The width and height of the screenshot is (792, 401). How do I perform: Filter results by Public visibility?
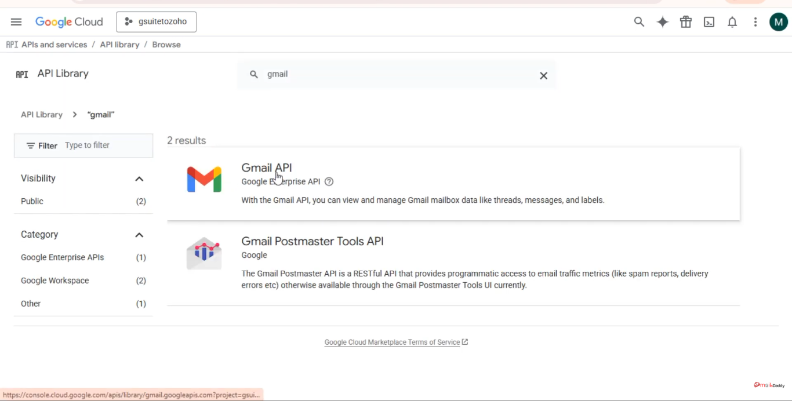[x=32, y=201]
